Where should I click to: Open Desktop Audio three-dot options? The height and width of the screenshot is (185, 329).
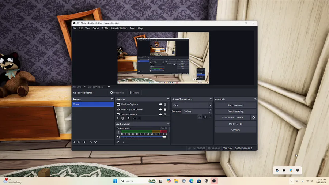click(x=118, y=132)
